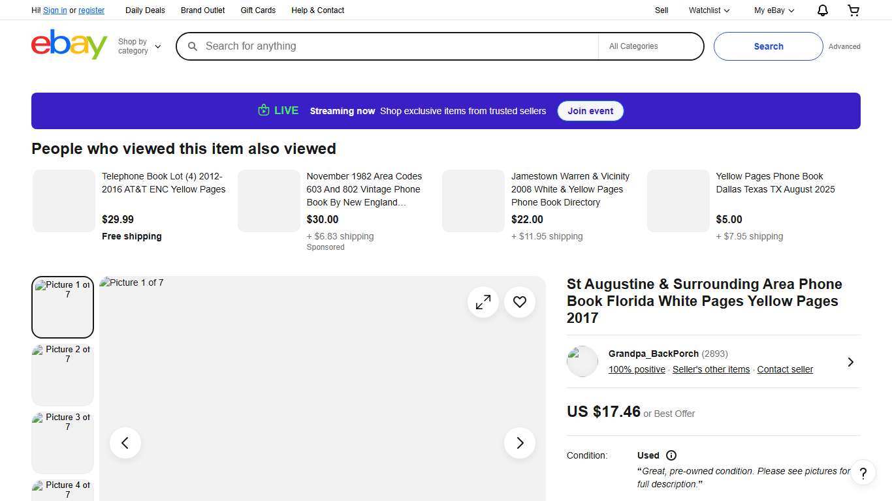Show the next picture with the right arrow

click(x=520, y=443)
